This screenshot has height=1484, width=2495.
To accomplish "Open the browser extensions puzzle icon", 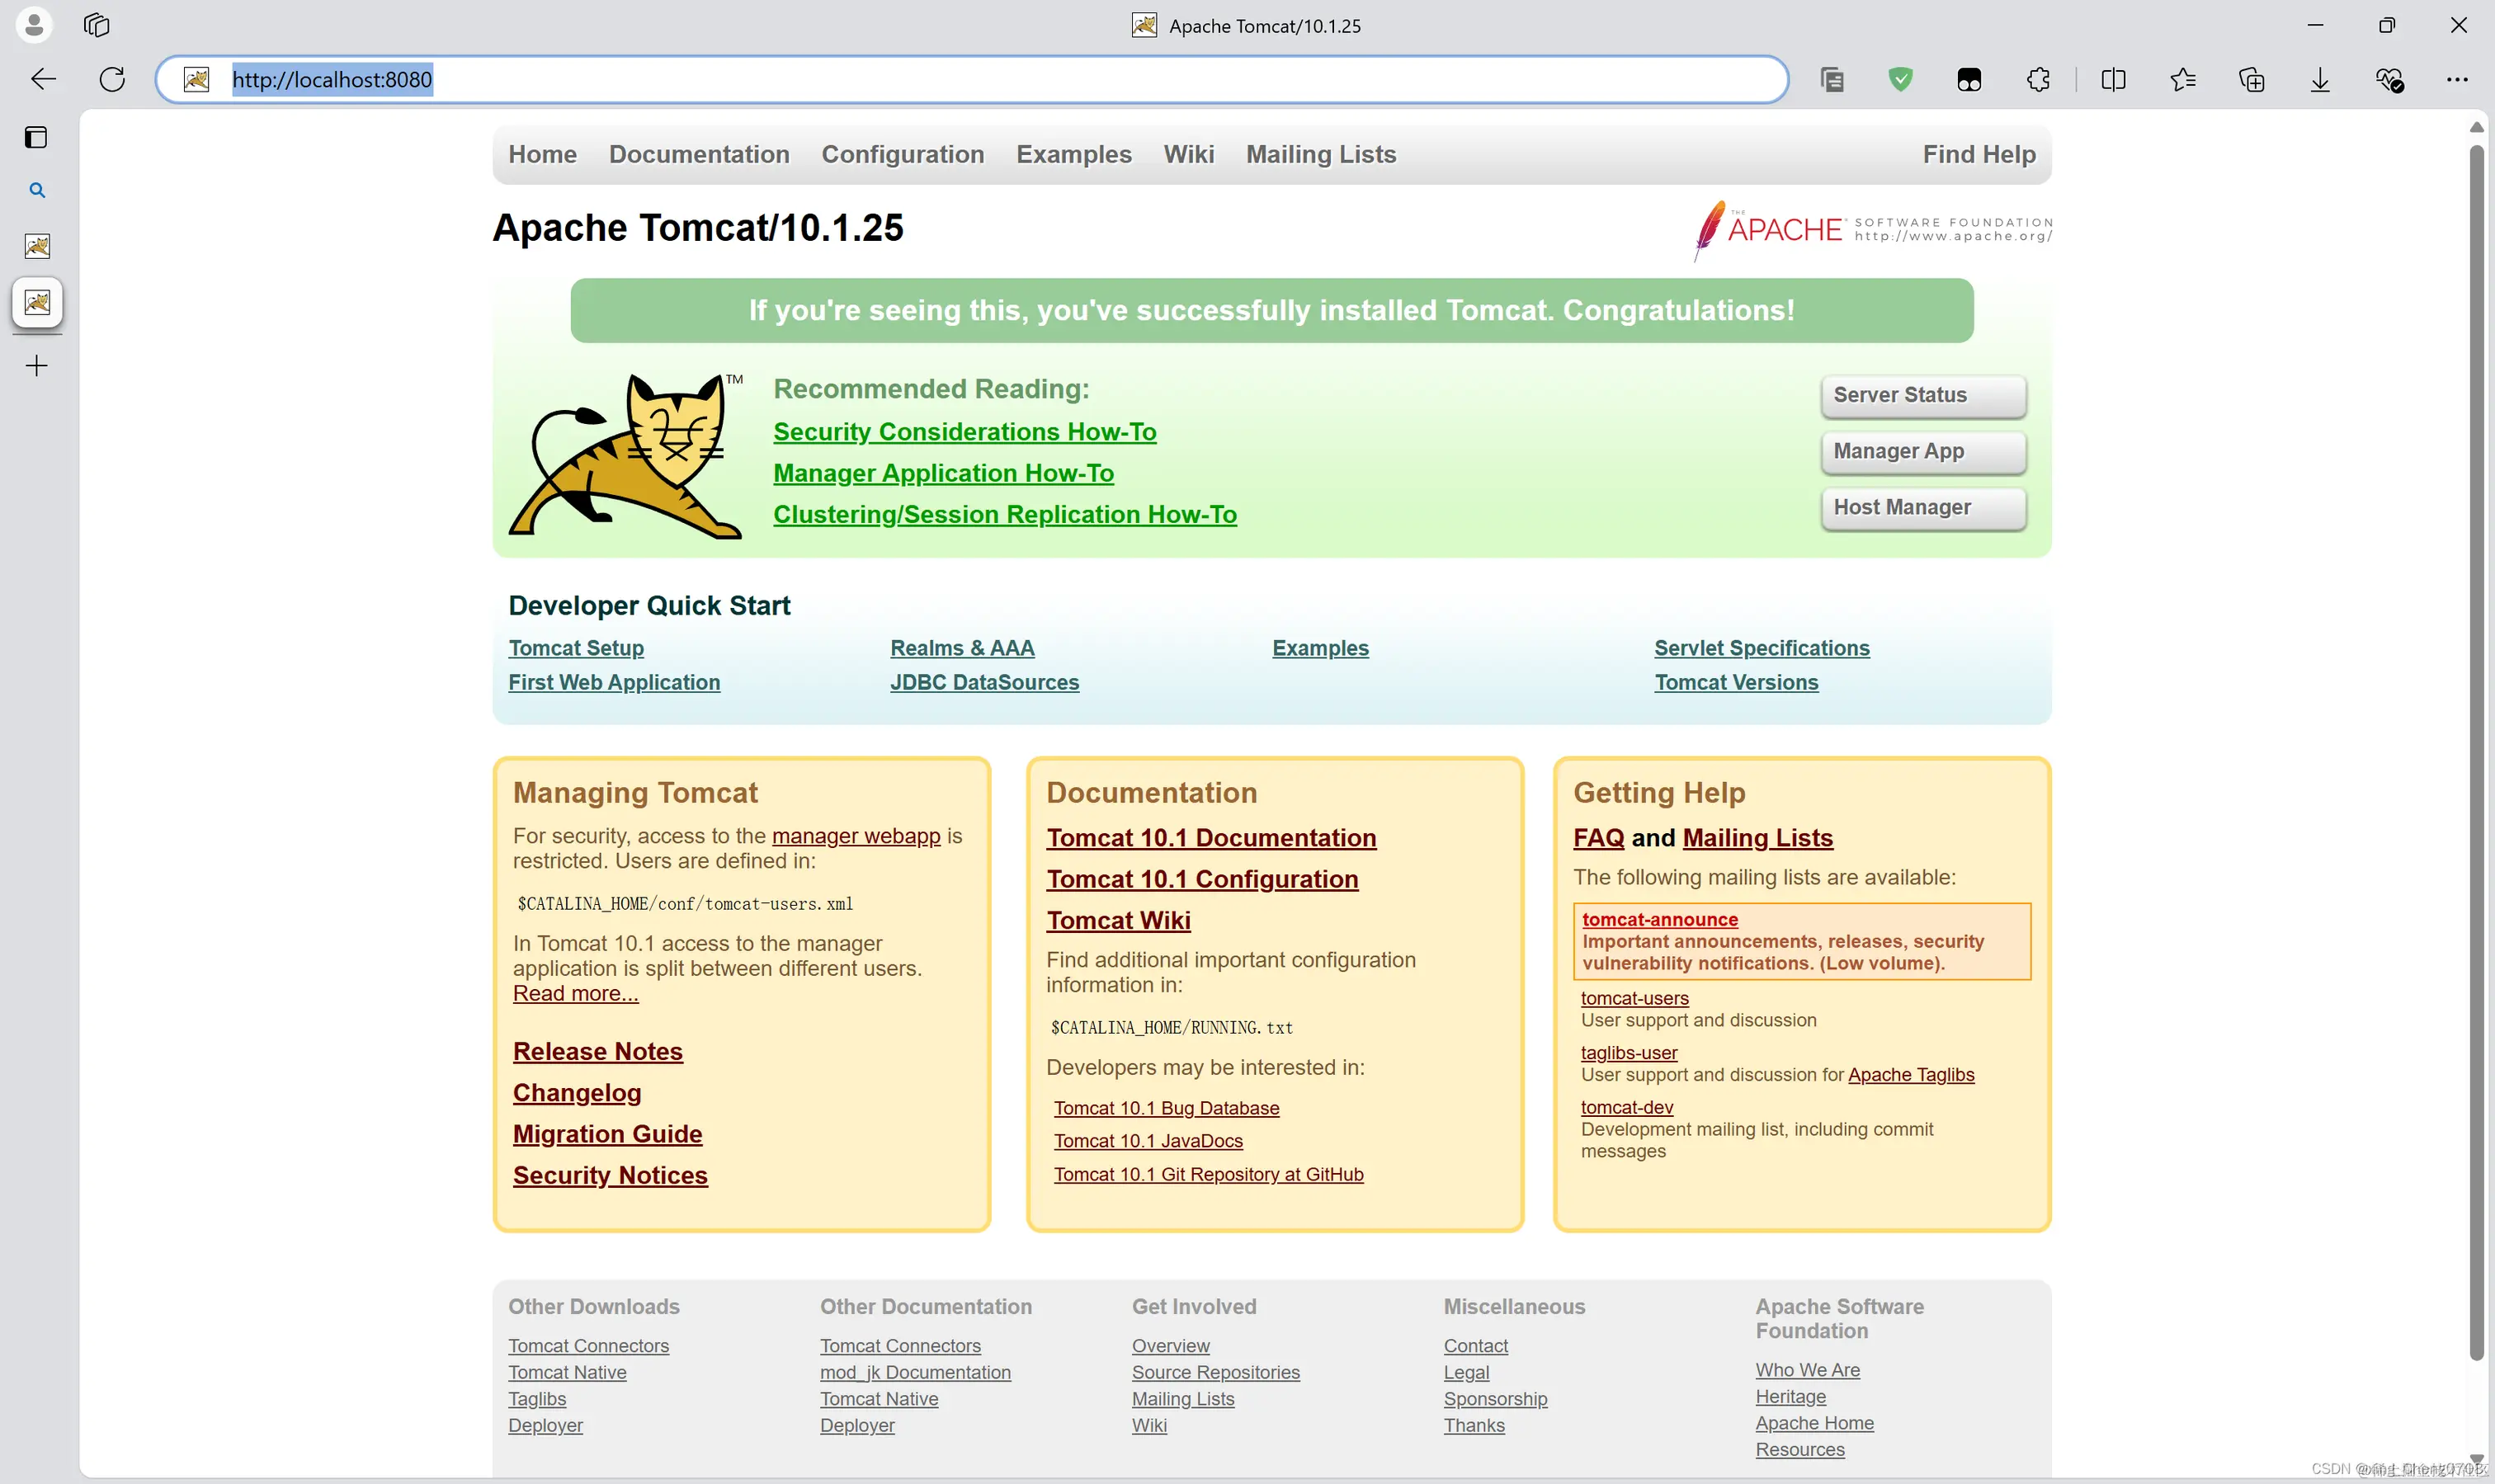I will tap(2038, 79).
